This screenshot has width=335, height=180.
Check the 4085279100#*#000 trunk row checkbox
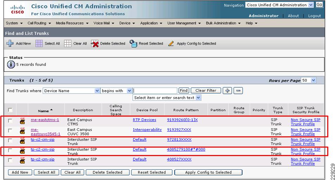click(10, 150)
